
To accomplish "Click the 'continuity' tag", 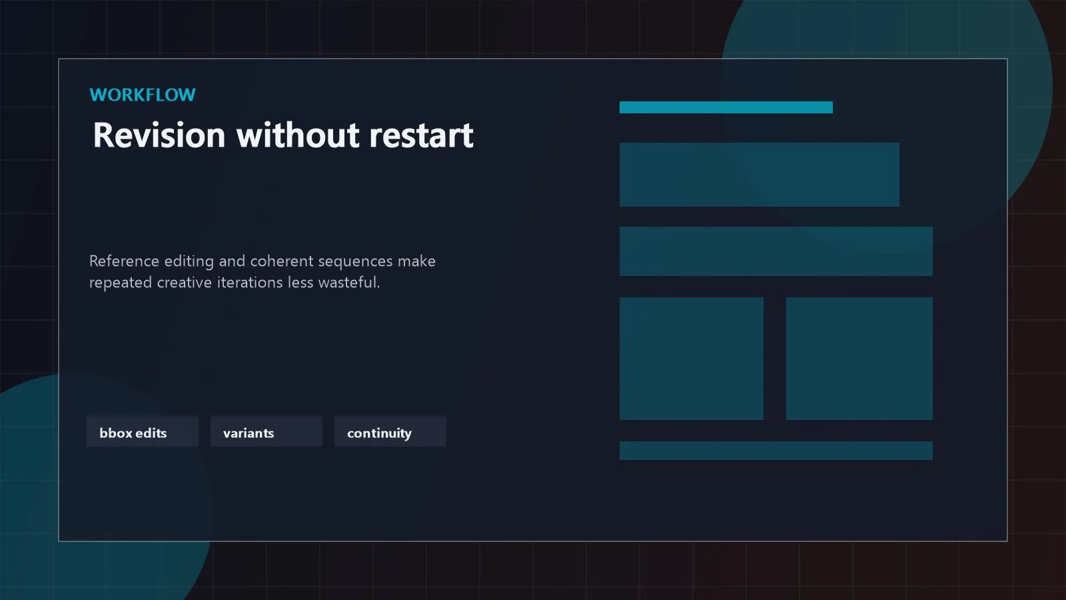I will pyautogui.click(x=390, y=432).
